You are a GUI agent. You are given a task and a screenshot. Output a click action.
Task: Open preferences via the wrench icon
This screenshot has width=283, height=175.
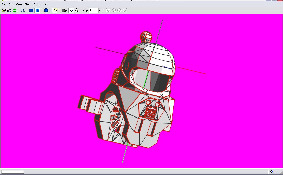coord(77,10)
